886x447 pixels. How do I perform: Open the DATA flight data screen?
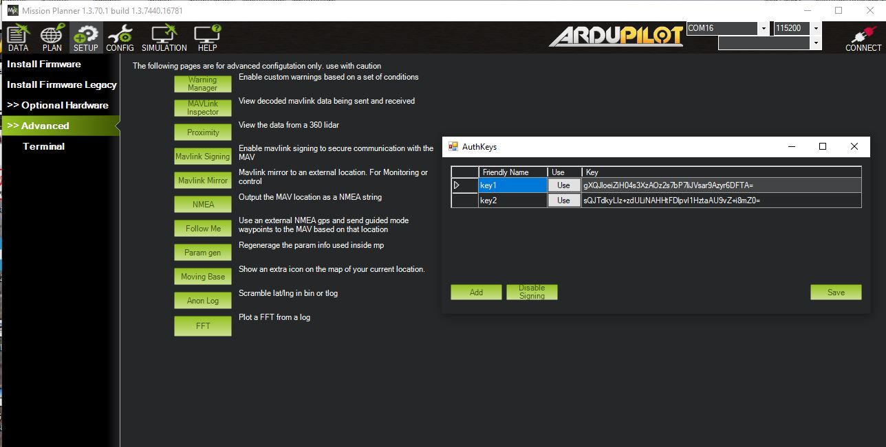point(18,38)
